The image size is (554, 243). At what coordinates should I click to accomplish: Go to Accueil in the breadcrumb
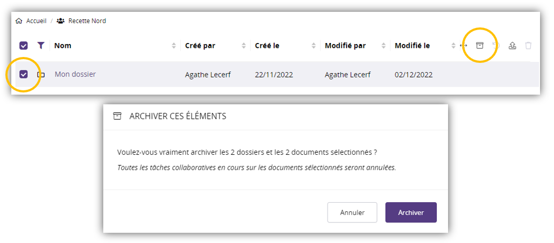click(36, 21)
